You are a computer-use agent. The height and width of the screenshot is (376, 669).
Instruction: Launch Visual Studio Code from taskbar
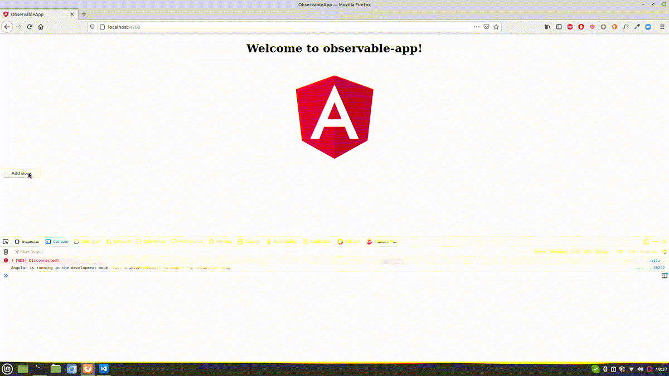tap(104, 369)
